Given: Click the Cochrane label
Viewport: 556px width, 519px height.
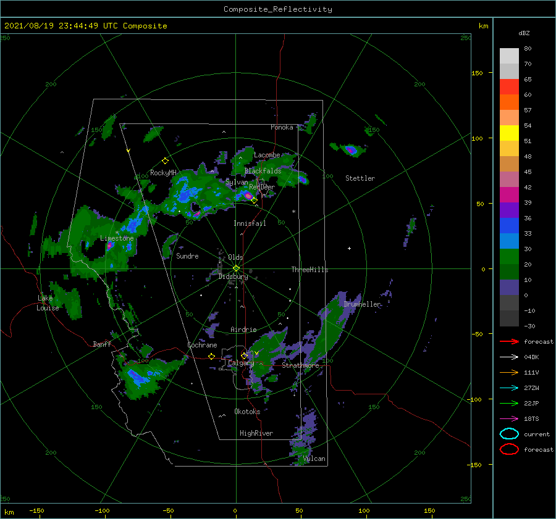Looking at the screenshot, I should (x=202, y=345).
